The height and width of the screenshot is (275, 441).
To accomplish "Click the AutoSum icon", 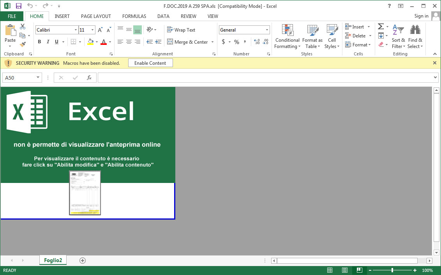I will (381, 27).
